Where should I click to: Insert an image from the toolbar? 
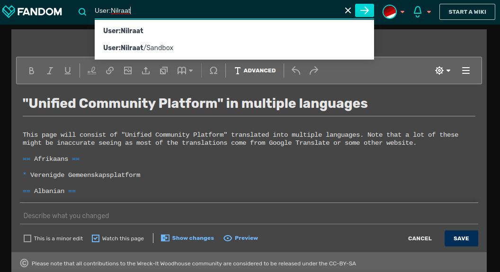(x=128, y=70)
